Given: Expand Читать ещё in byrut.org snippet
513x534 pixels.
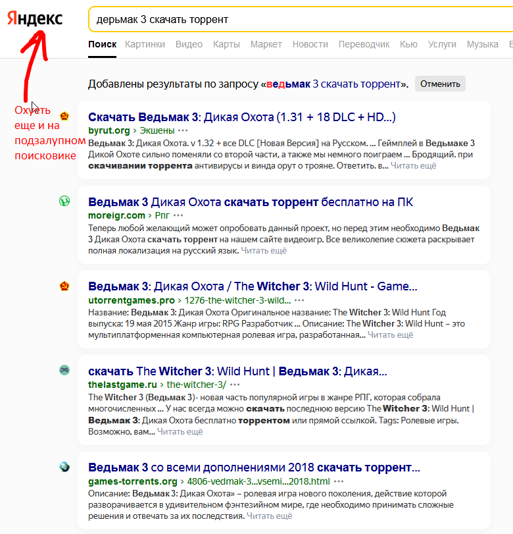Looking at the screenshot, I should click(x=413, y=166).
